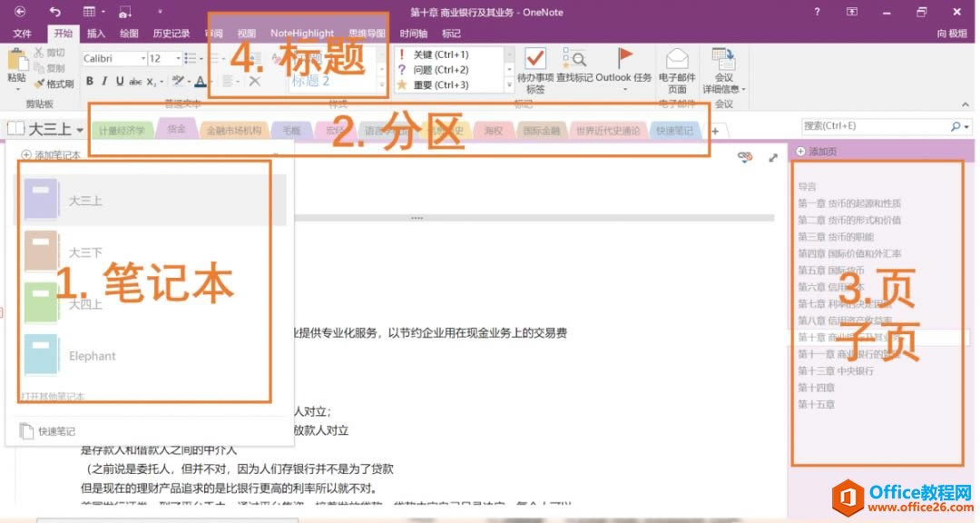
Task: Expand the tags gallery more arrow
Action: tap(509, 84)
